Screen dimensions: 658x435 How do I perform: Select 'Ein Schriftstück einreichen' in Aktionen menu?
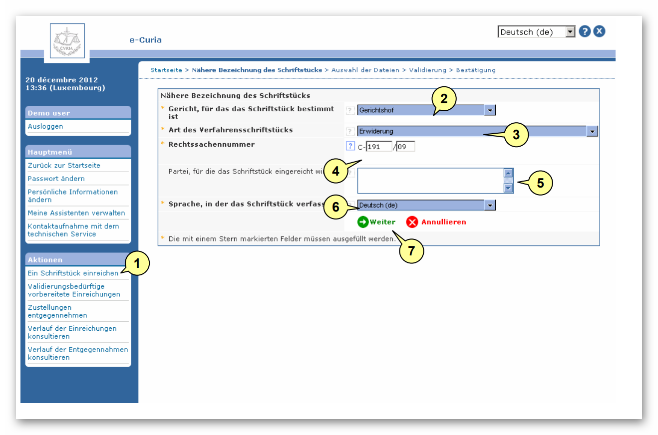tap(73, 273)
